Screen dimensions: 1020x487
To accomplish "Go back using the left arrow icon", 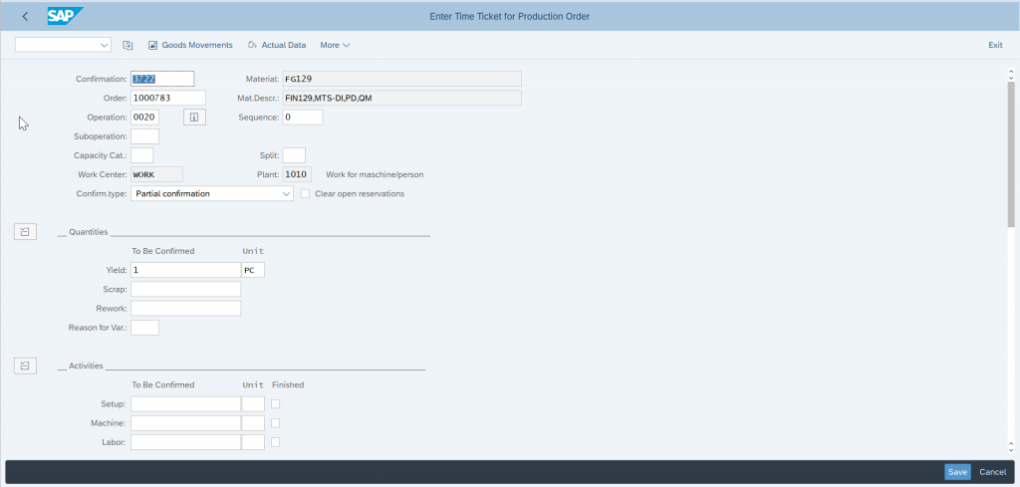I will [25, 16].
